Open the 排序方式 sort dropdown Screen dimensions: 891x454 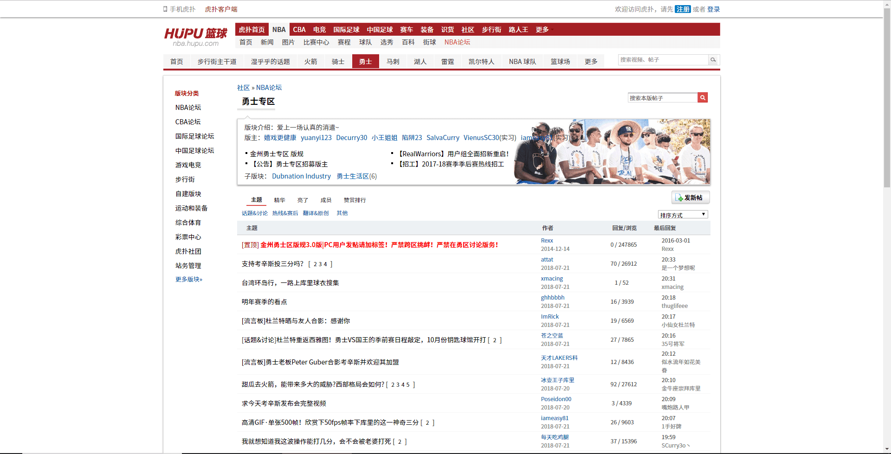[x=683, y=215]
